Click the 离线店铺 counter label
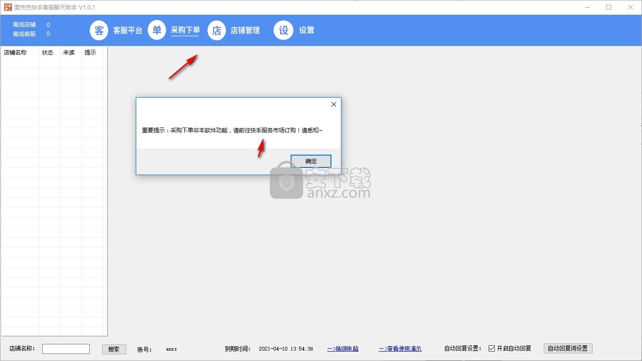642x361 pixels. coord(24,25)
